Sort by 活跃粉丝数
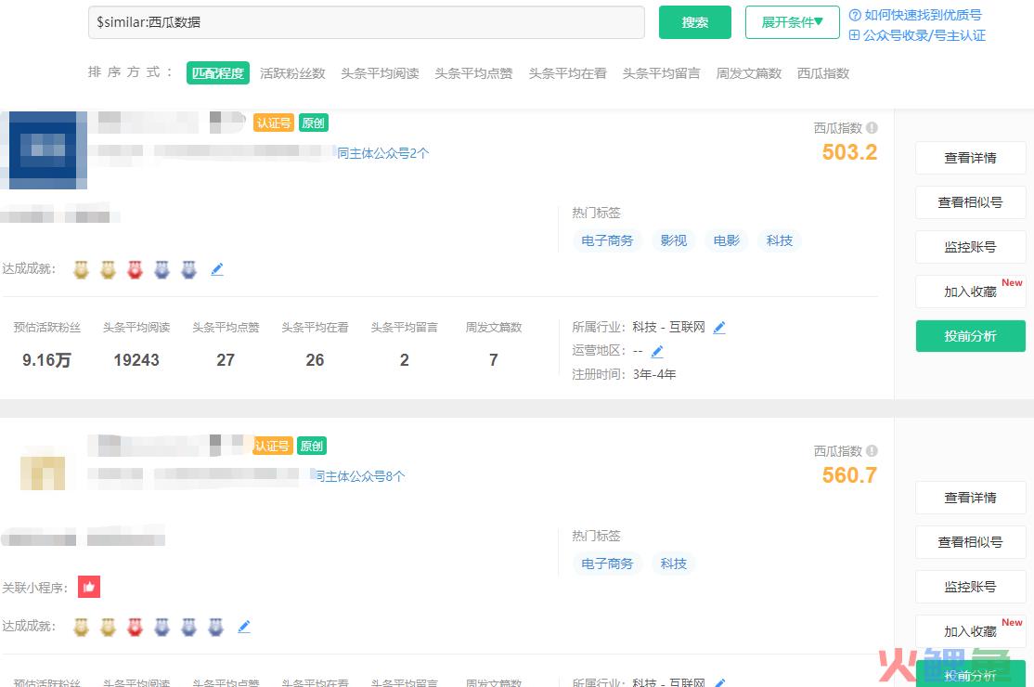The width and height of the screenshot is (1034, 687). [292, 73]
